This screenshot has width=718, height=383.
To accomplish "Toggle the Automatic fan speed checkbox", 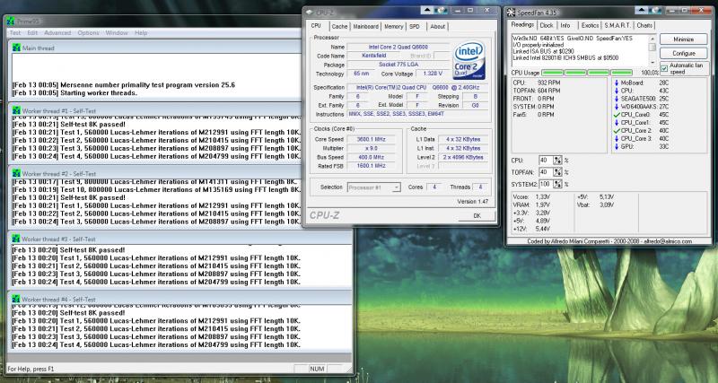I will click(x=664, y=69).
